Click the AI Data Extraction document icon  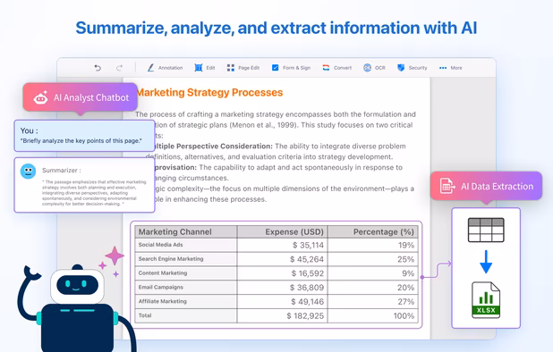[447, 186]
